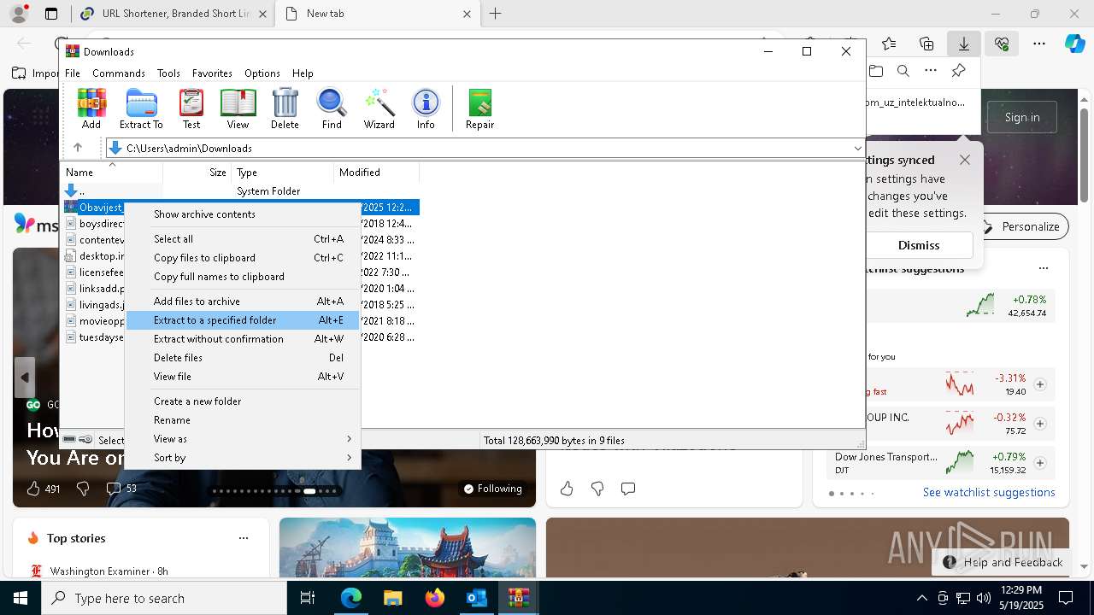
Task: Close the settings synced popup
Action: 965,160
